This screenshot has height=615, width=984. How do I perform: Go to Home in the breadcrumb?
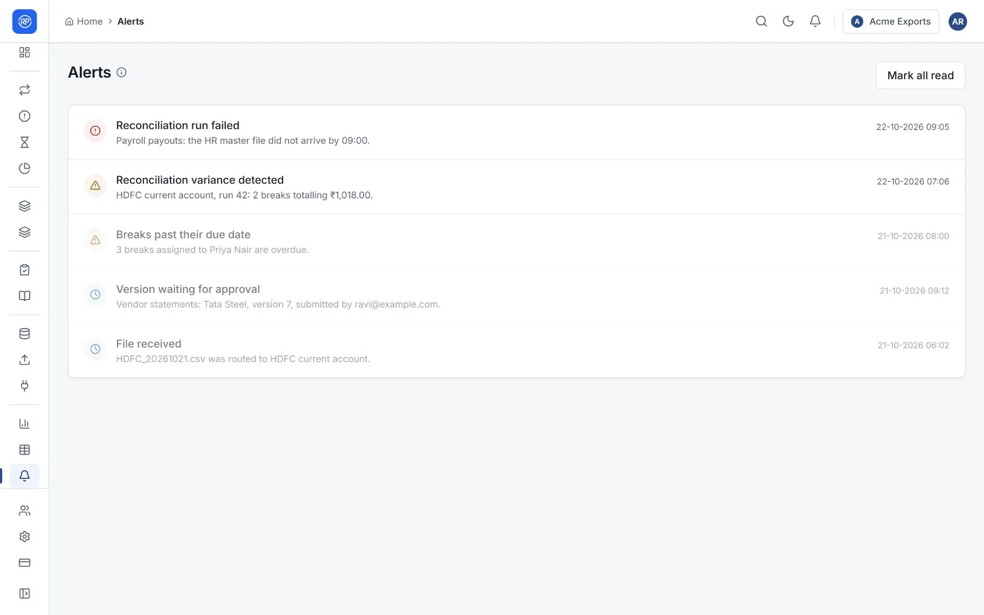coord(84,21)
